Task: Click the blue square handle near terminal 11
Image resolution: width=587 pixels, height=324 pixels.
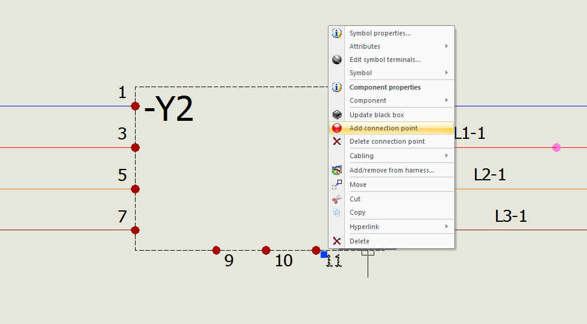Action: click(x=324, y=255)
